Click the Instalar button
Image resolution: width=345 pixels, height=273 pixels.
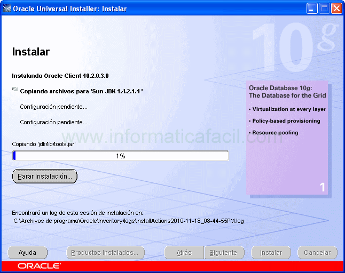click(x=271, y=253)
